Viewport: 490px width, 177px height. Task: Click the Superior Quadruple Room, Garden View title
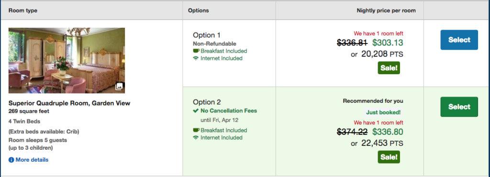point(69,103)
